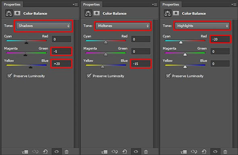Click the reset arrow icon in the Midtones panel
238x155 pixels.
(x=125, y=151)
